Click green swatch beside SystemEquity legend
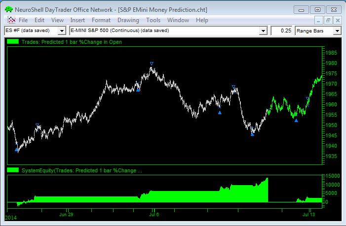This screenshot has width=346, height=226. [x=13, y=170]
